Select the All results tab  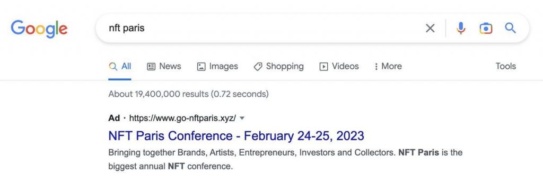tap(120, 66)
